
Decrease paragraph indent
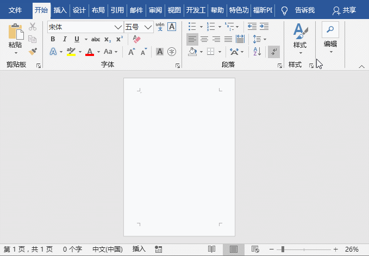point(252,27)
